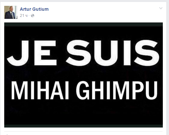Screen dimensions: 169x135
Task: Click the letter 'J' in the image
Action: 18,53
